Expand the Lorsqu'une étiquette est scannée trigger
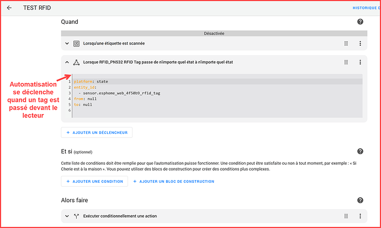Image resolution: width=381 pixels, height=228 pixels. (67, 44)
